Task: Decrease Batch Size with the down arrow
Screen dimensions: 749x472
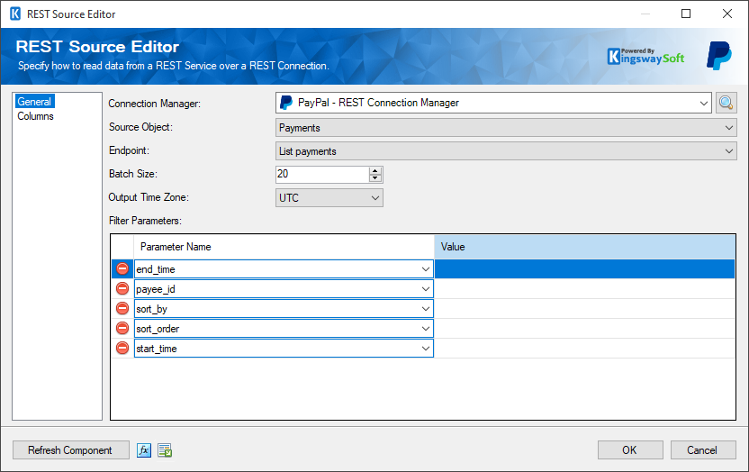Action: (x=375, y=178)
